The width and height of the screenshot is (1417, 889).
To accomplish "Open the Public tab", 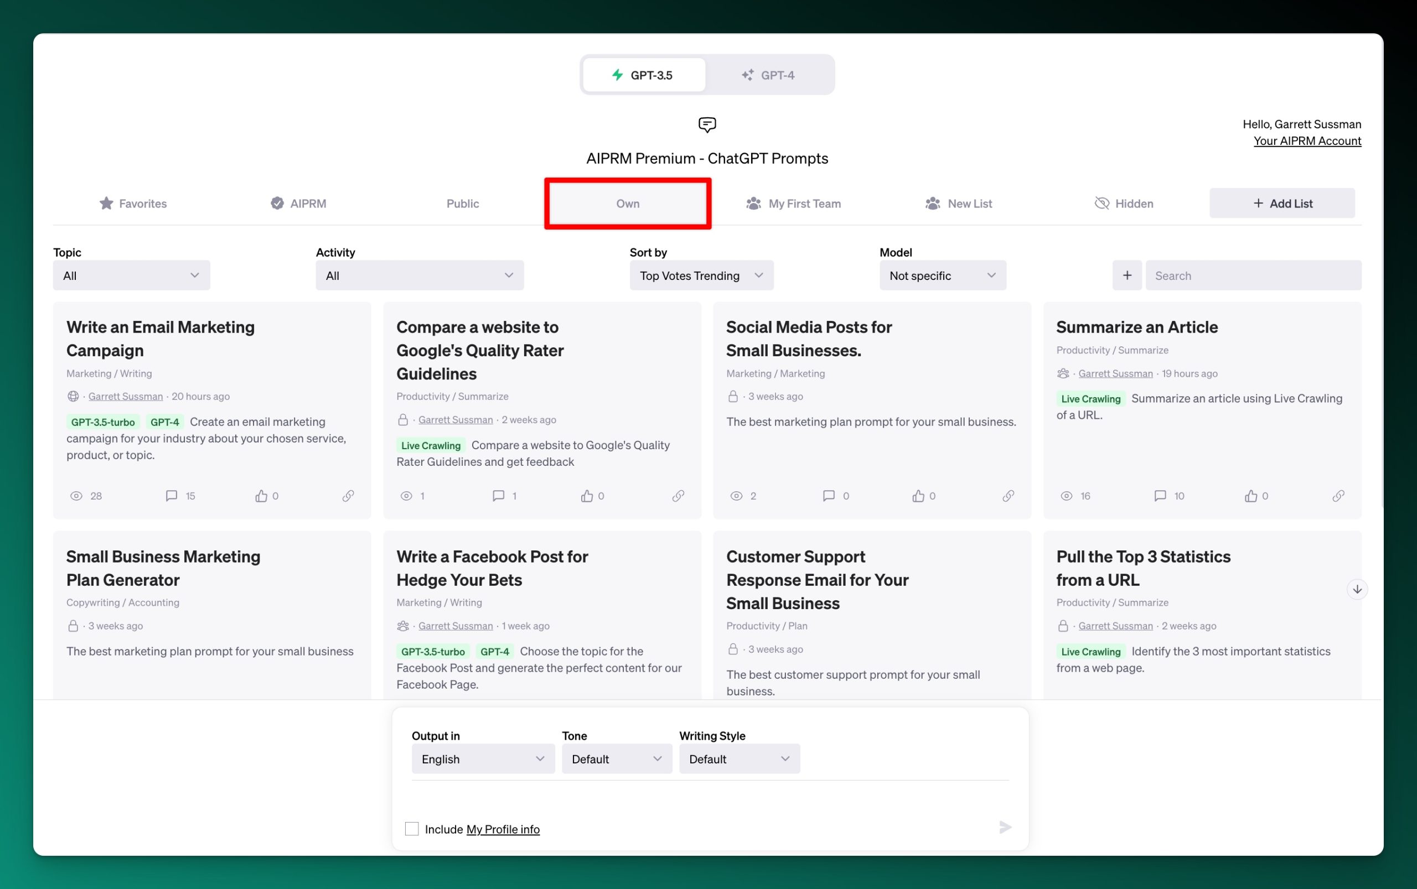I will (x=463, y=204).
